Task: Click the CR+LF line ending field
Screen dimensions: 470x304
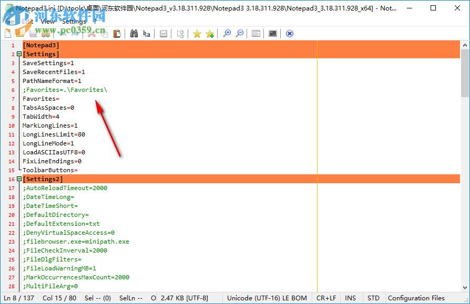Action: (x=326, y=298)
